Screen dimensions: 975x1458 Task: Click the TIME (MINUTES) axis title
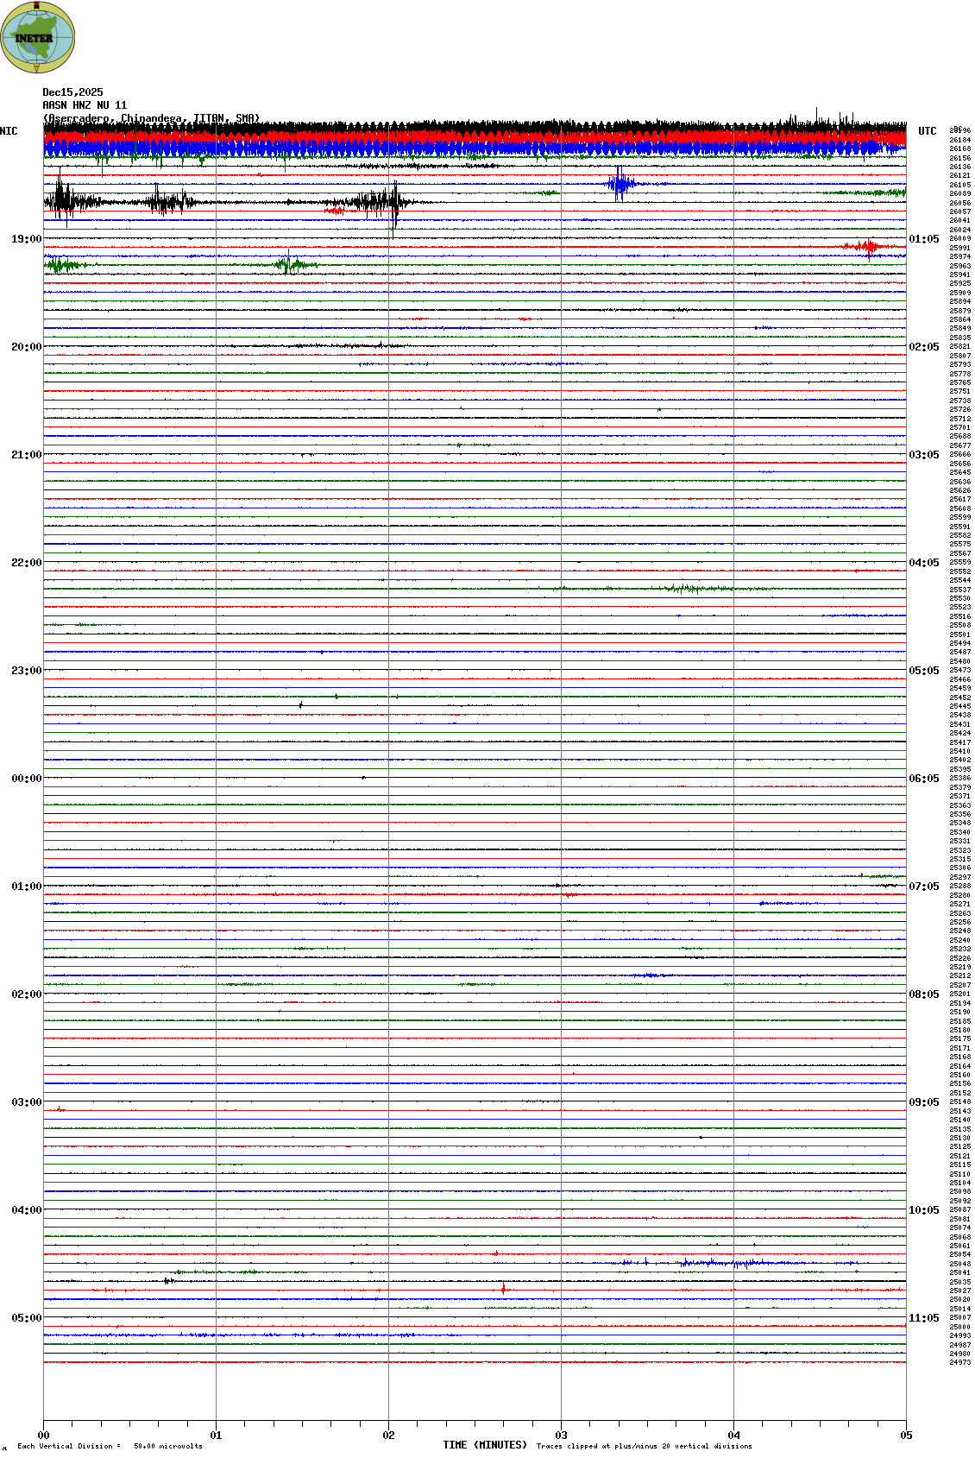[484, 1445]
